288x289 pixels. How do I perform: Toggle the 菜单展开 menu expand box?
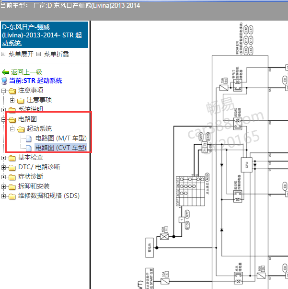3,54
